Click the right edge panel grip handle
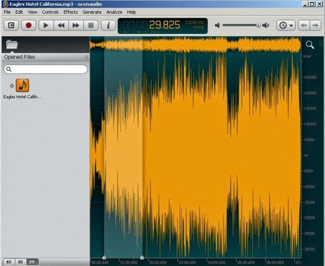The image size is (325, 266). [321, 44]
